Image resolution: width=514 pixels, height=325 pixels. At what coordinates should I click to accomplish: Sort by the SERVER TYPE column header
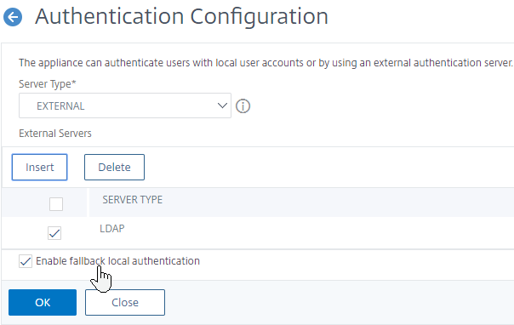coord(133,200)
